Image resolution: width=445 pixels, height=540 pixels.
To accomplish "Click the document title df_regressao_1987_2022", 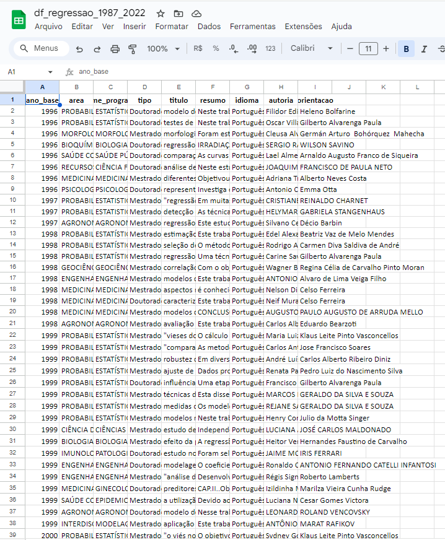I will point(90,13).
